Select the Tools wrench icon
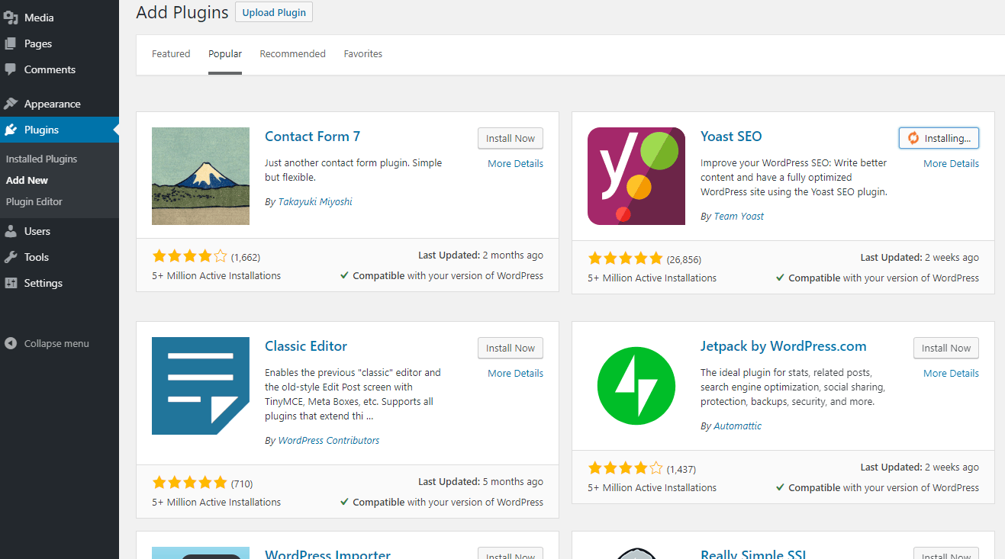 tap(11, 257)
